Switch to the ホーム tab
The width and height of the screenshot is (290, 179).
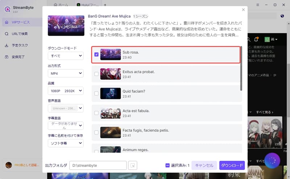click(x=61, y=5)
